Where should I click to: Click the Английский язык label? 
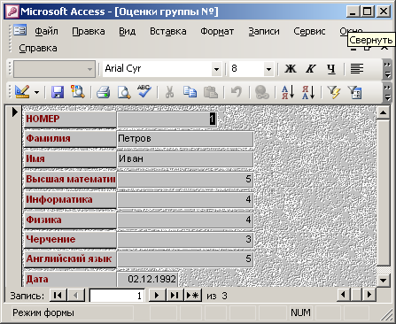pyautogui.click(x=69, y=258)
